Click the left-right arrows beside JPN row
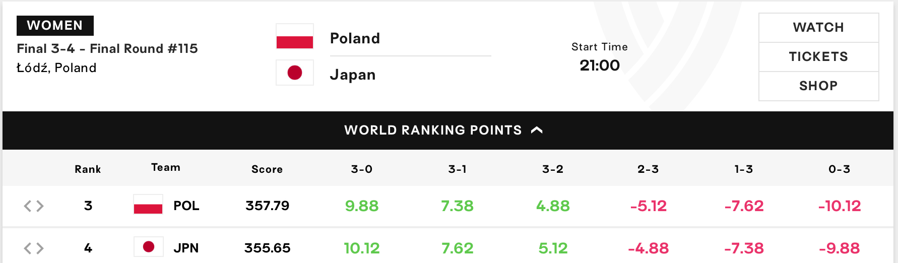 coord(34,248)
